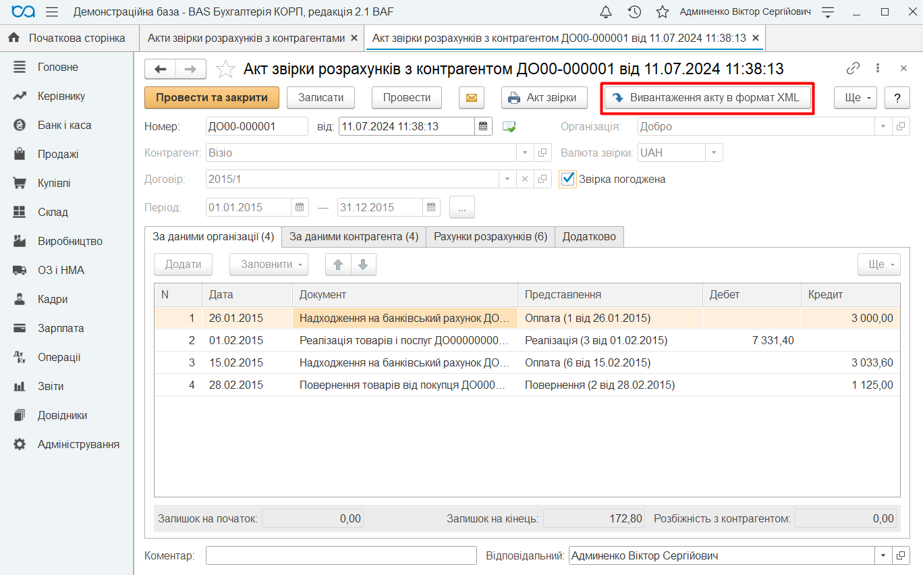Expand the Договір dropdown arrow

click(x=509, y=180)
